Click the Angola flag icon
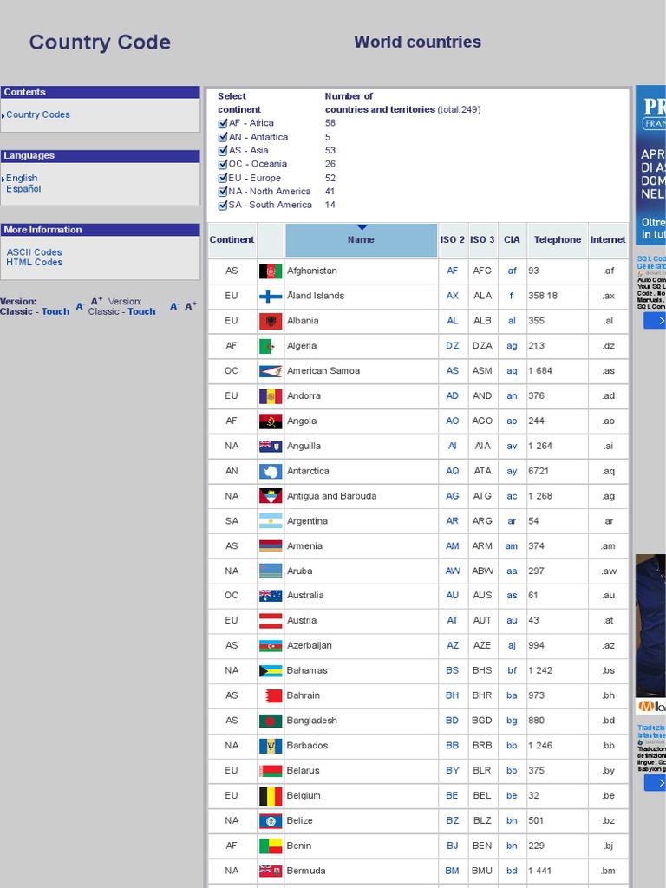This screenshot has height=888, width=666. (271, 421)
